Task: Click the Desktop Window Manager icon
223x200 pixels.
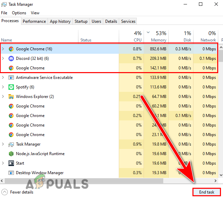Action: pos(11,173)
